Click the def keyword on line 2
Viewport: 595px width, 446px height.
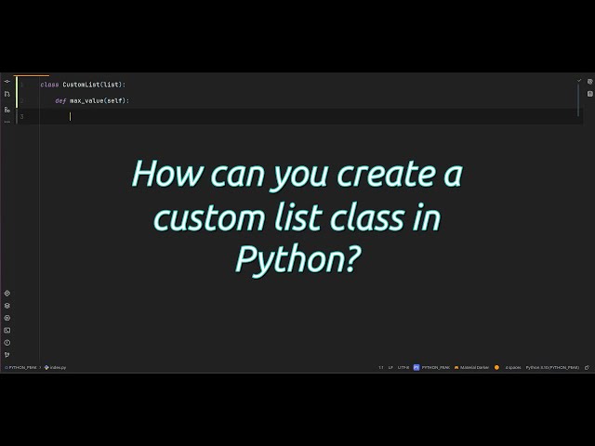point(60,100)
